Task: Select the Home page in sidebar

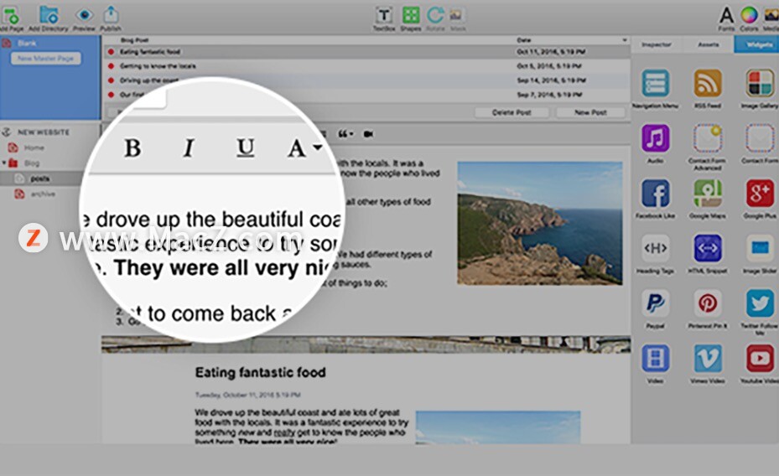Action: point(34,148)
